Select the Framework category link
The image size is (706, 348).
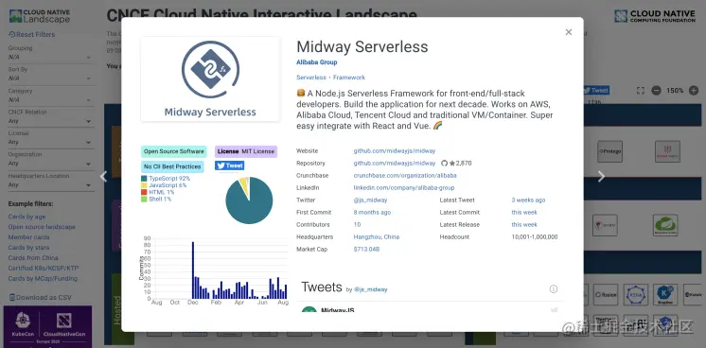[x=349, y=78]
